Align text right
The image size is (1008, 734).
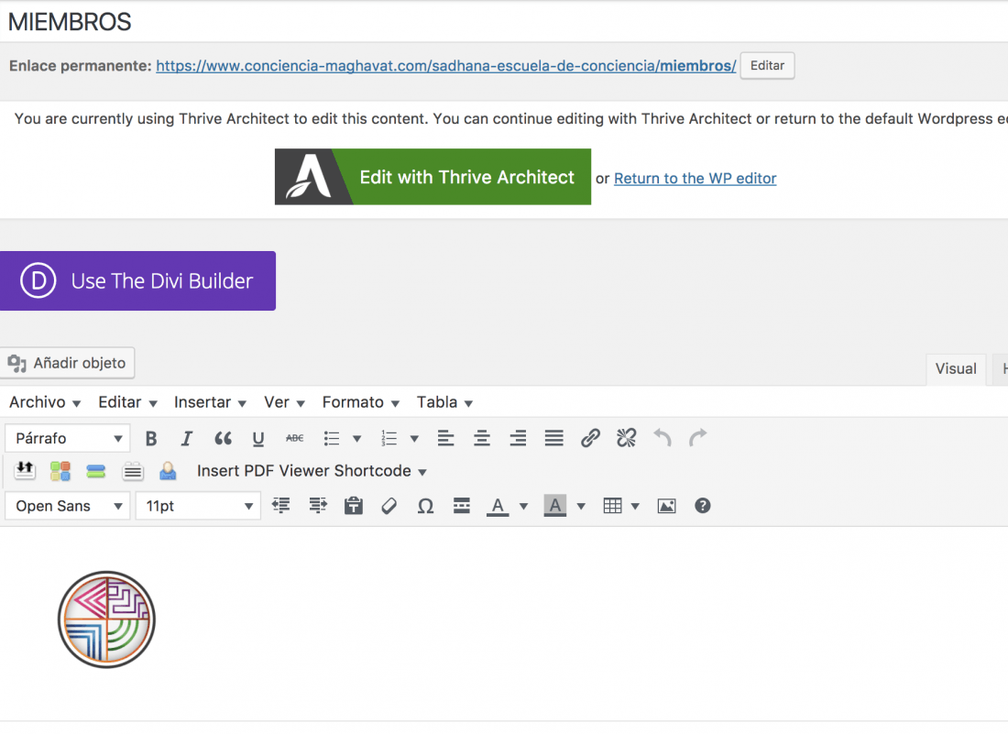click(x=518, y=438)
